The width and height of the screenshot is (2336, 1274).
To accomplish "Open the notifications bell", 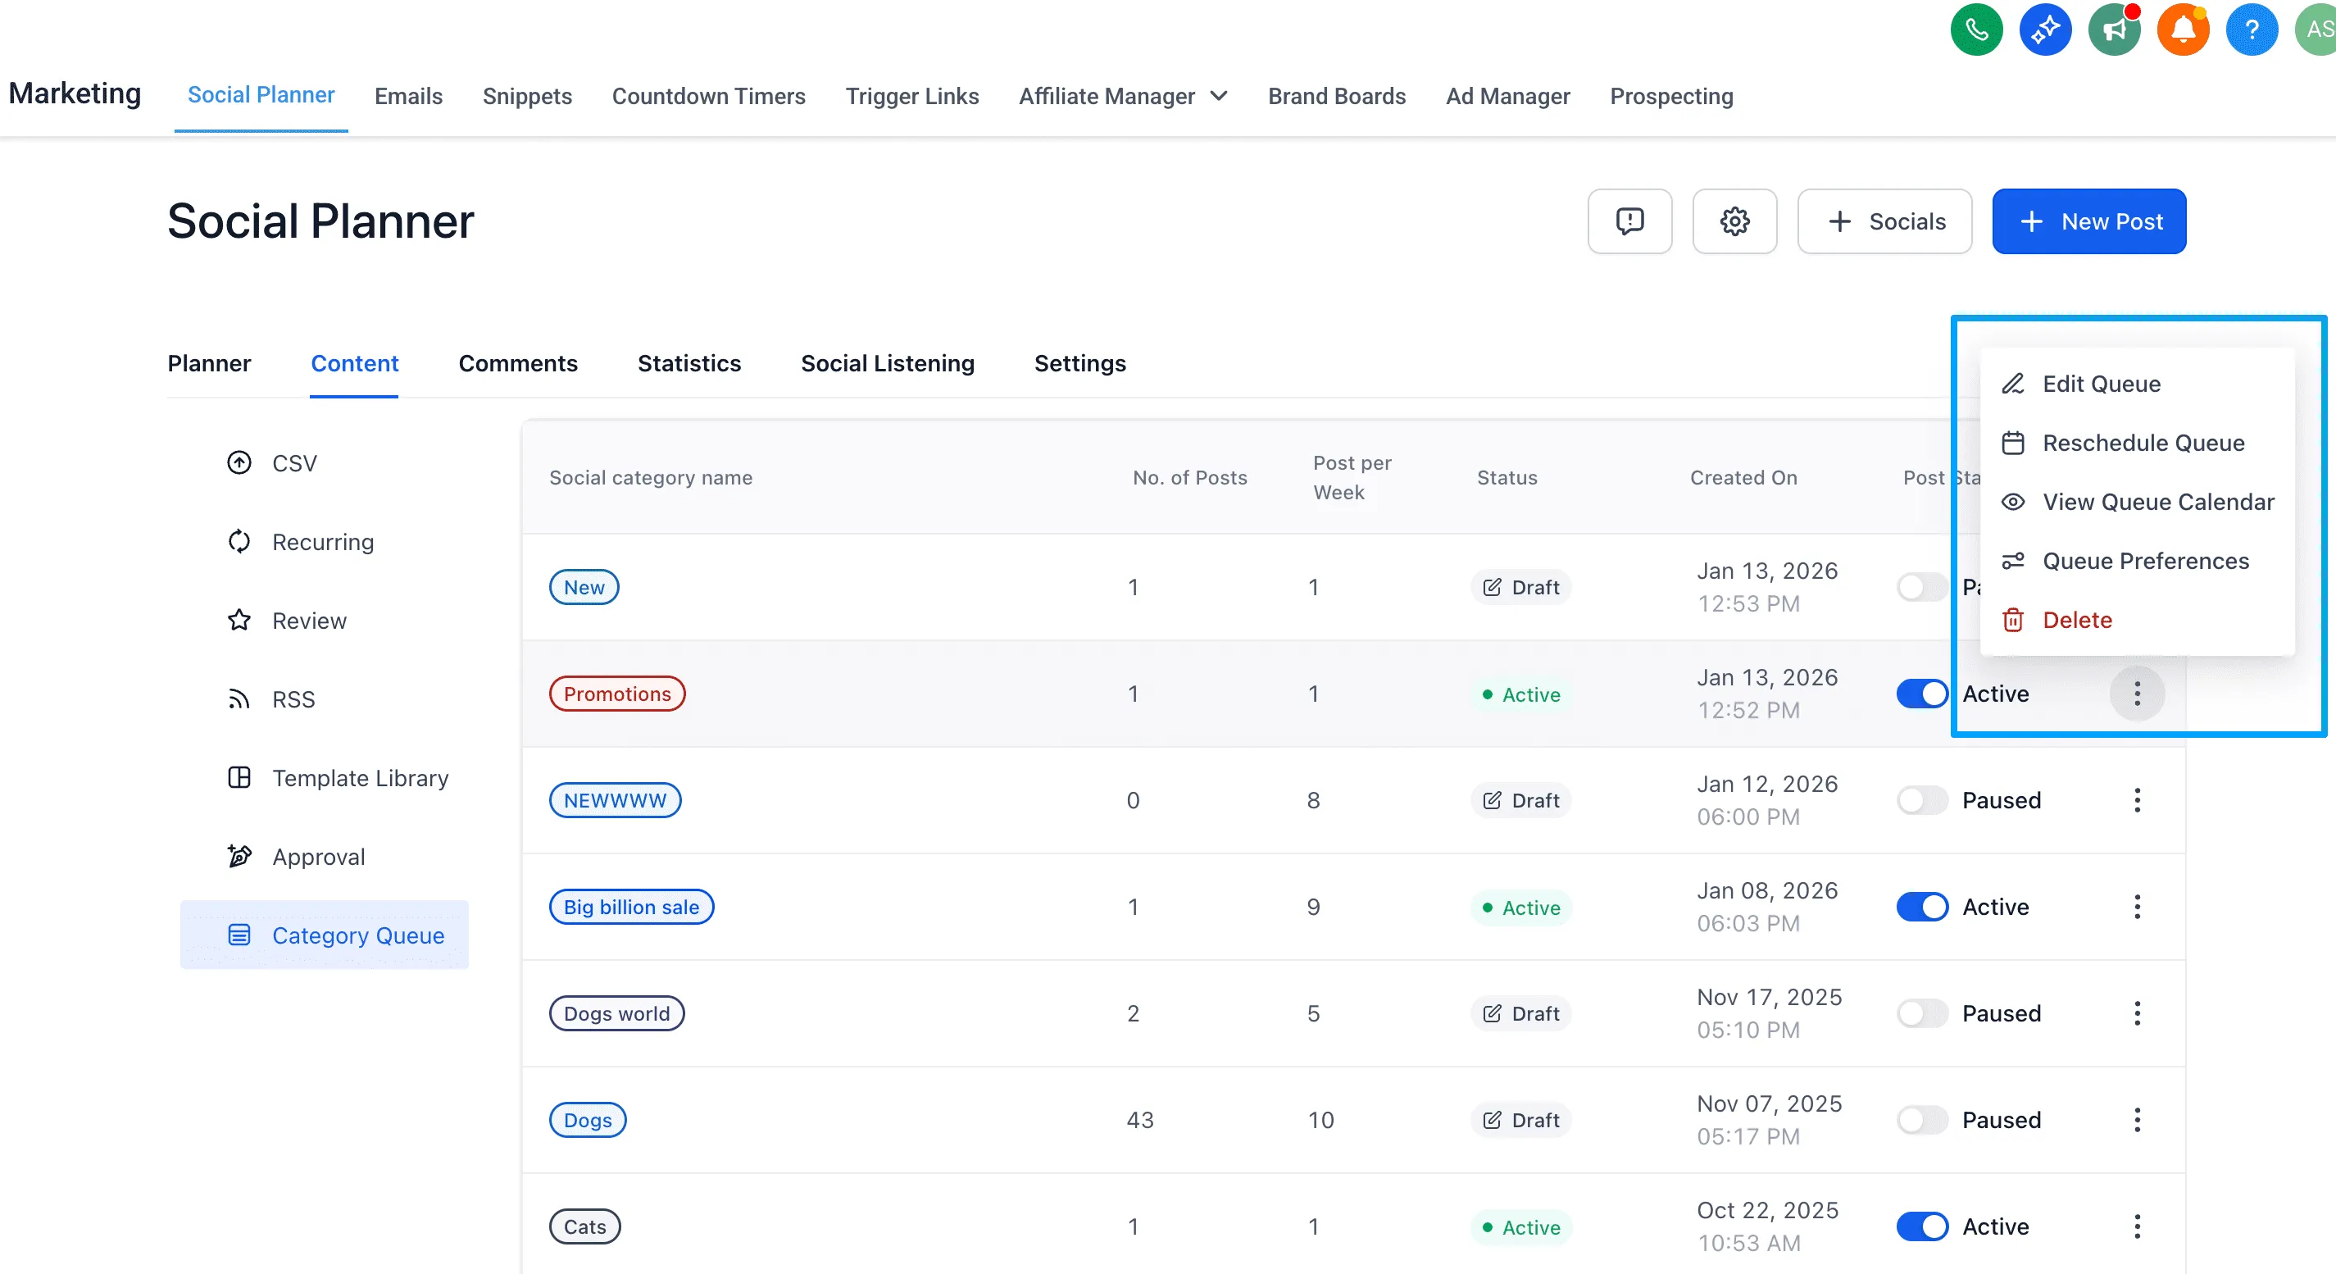I will 2184,29.
